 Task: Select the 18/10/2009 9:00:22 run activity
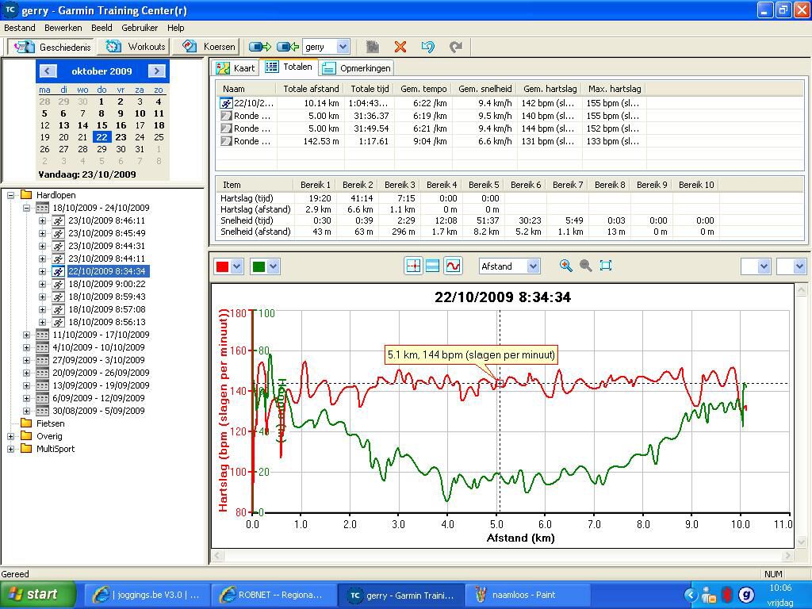click(x=107, y=285)
